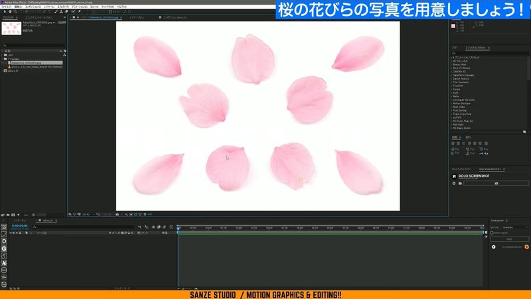This screenshot has width=531, height=299.
Task: Select the Puppet Pin tool
Action: click(x=79, y=11)
